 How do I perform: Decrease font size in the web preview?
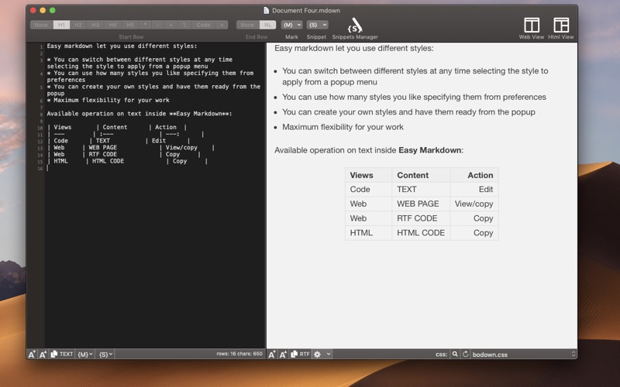(x=272, y=354)
